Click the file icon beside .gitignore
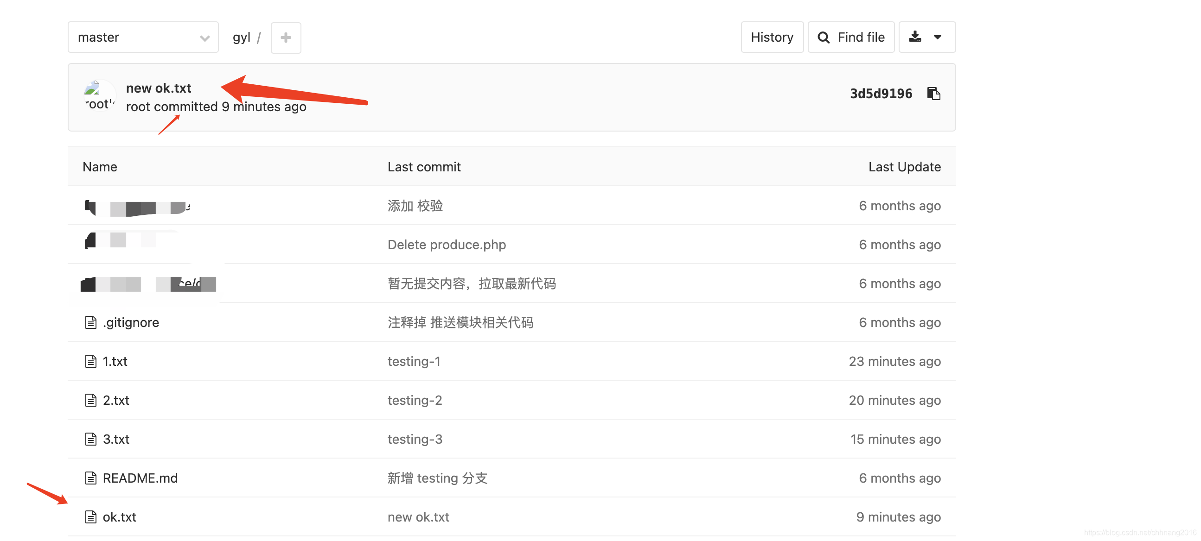Viewport: 1201px width, 541px height. [x=90, y=322]
